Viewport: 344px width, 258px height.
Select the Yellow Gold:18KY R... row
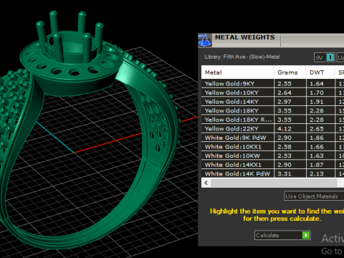click(x=272, y=120)
